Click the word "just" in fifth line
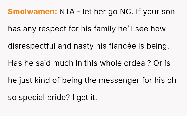The width and height of the screenshot is (187, 116). (x=25, y=81)
